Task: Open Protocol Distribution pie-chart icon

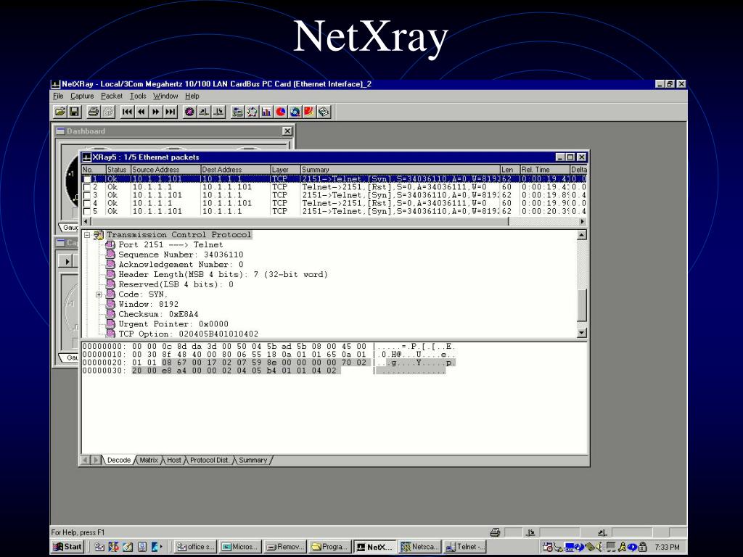Action: coord(281,112)
